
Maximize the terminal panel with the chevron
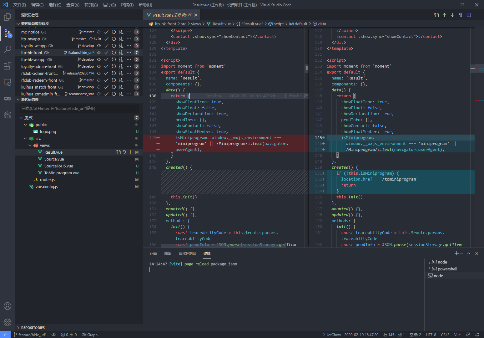tap(469, 253)
